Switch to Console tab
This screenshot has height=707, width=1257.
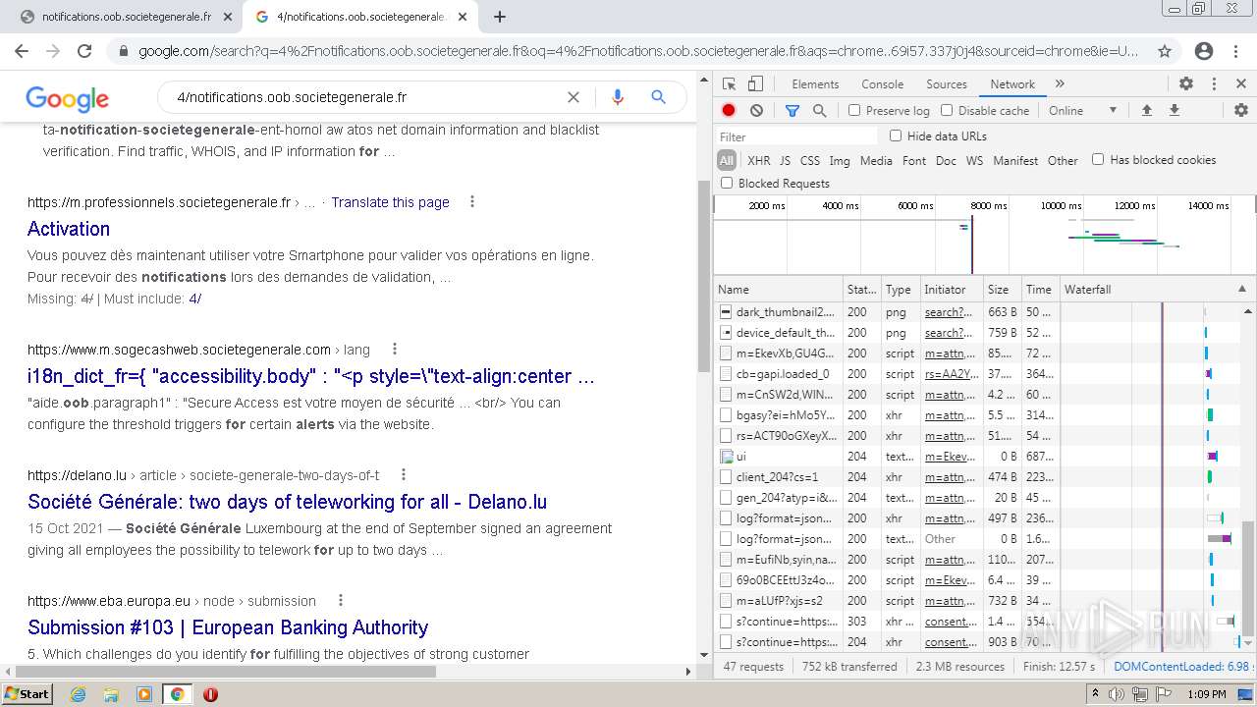pyautogui.click(x=882, y=84)
